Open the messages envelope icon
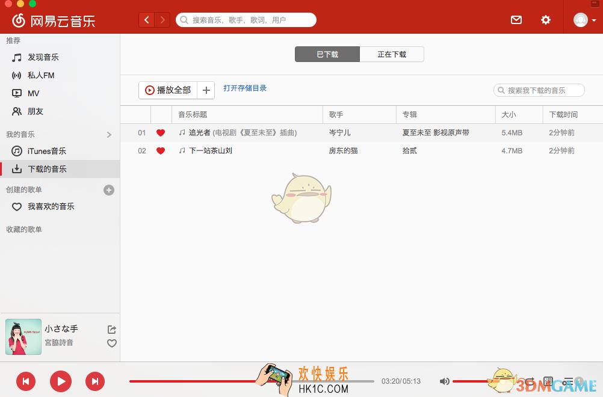Viewport: 603px width, 397px height. [x=516, y=20]
